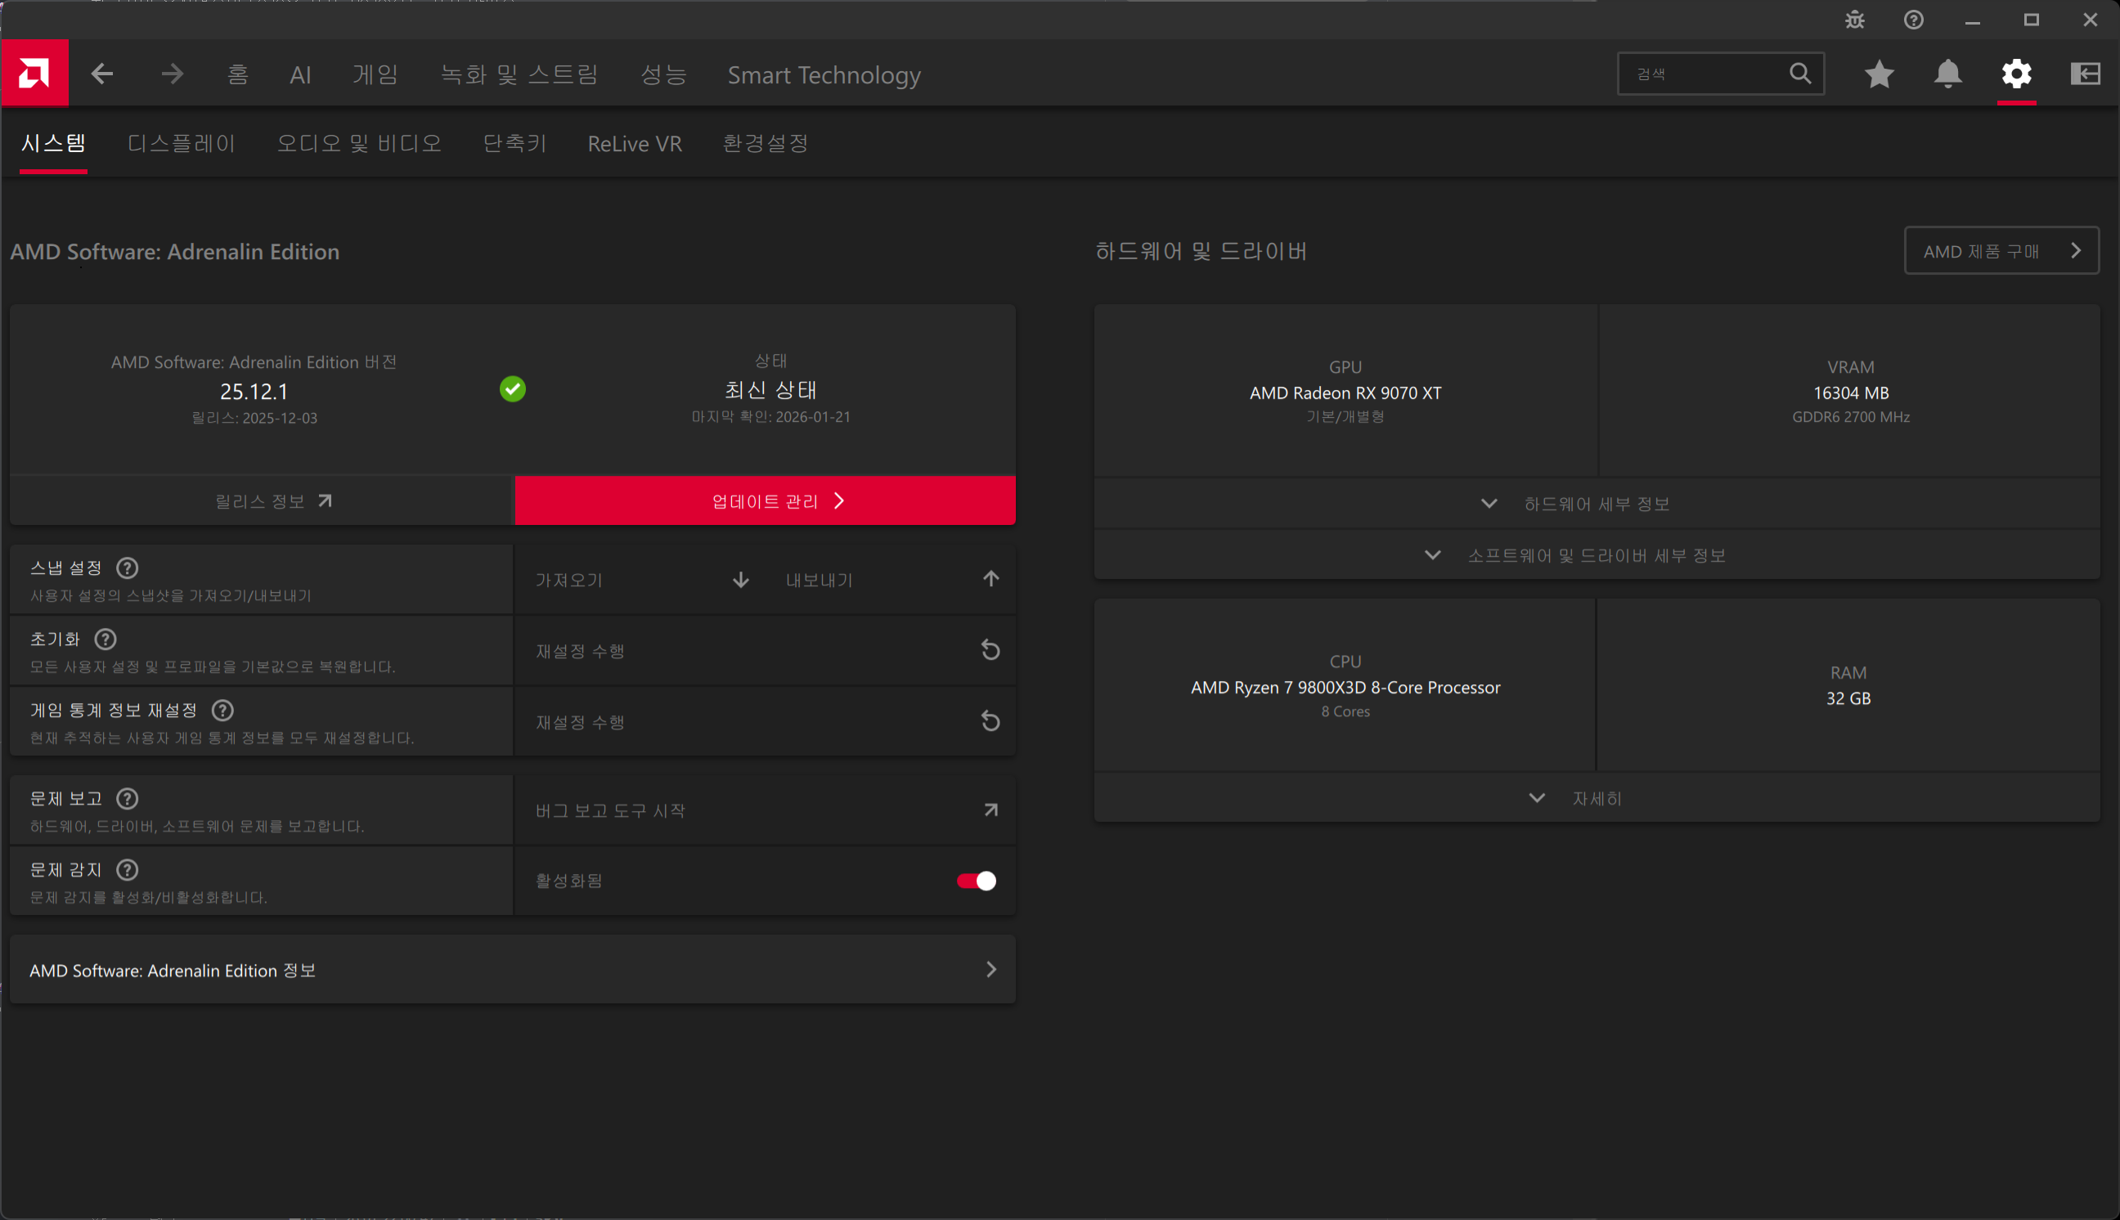Click 릴리스 정보 external link
The width and height of the screenshot is (2120, 1220).
pos(273,501)
